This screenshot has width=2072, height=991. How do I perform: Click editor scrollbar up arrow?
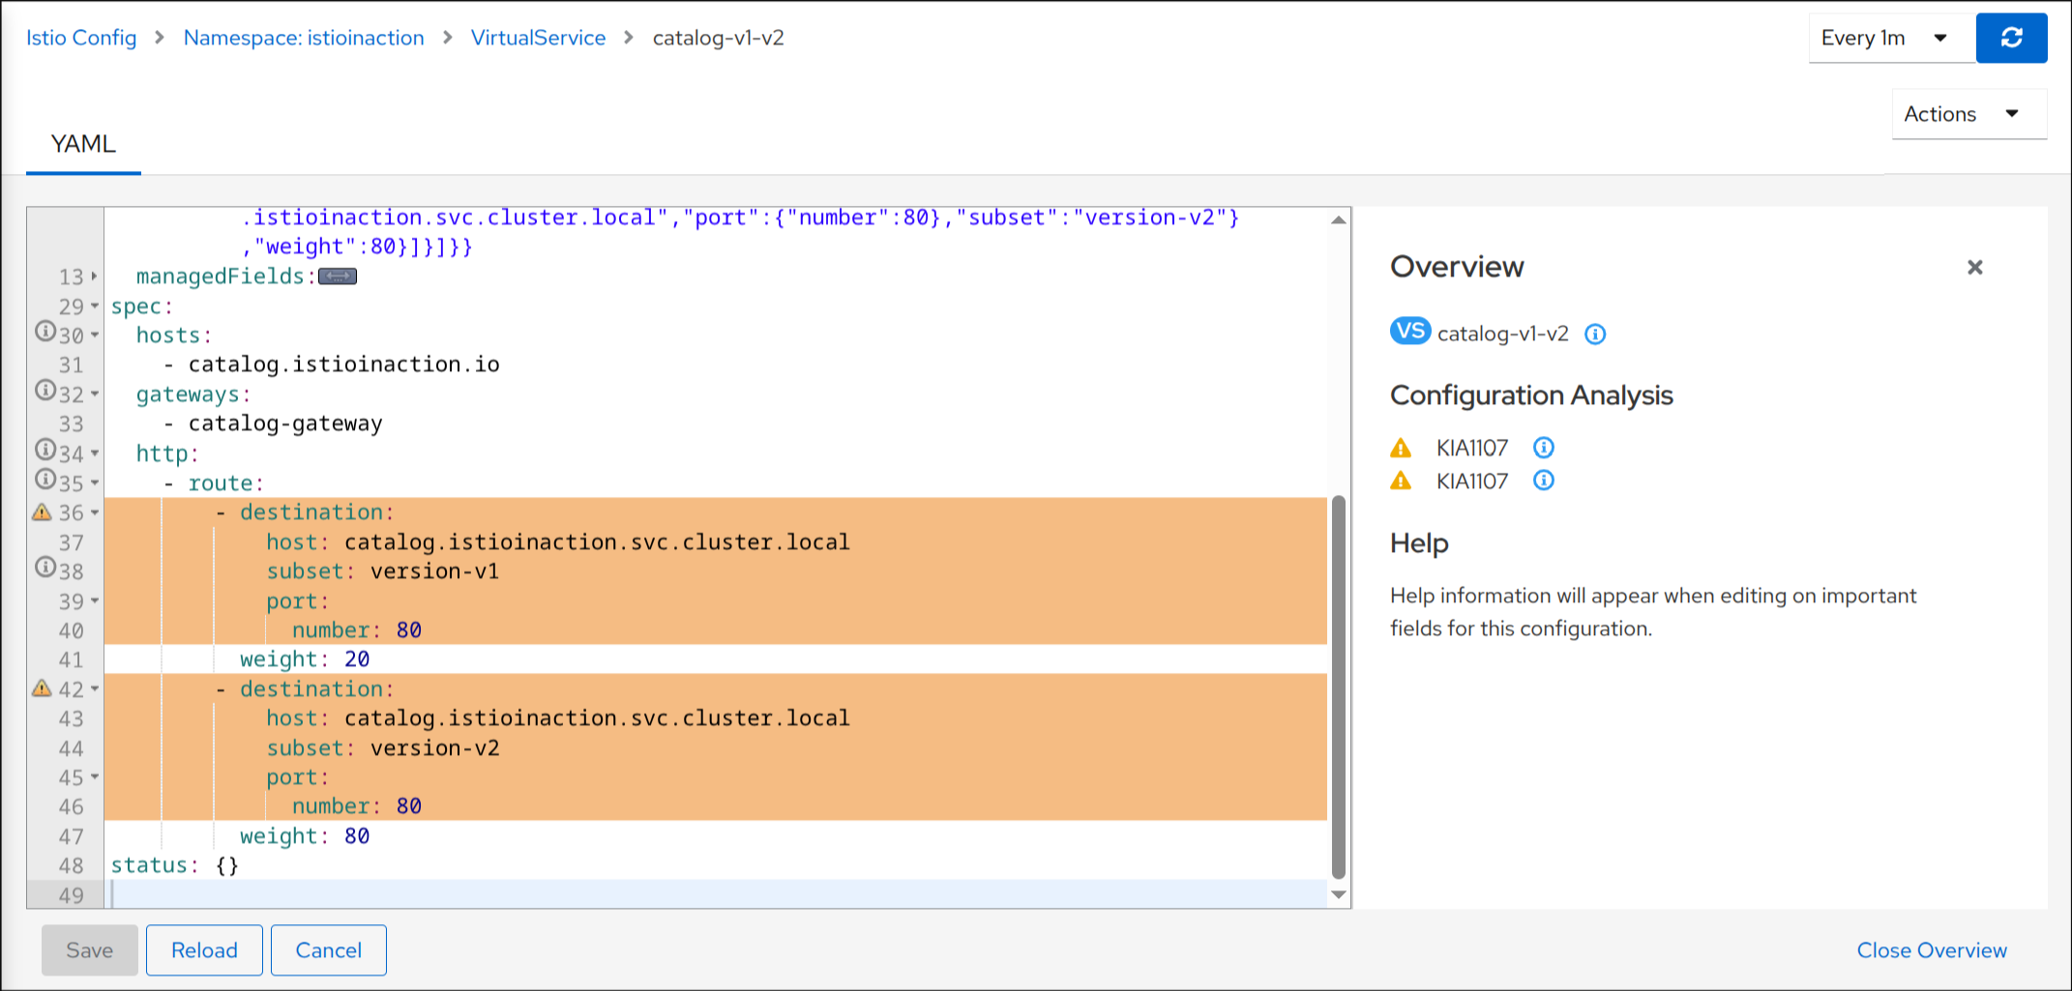1339,220
